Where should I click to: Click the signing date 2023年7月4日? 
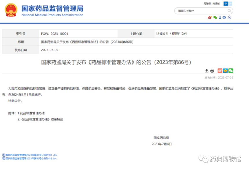(x=162, y=144)
